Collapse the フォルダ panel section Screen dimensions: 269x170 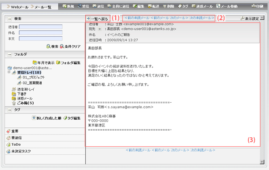(x=9, y=55)
